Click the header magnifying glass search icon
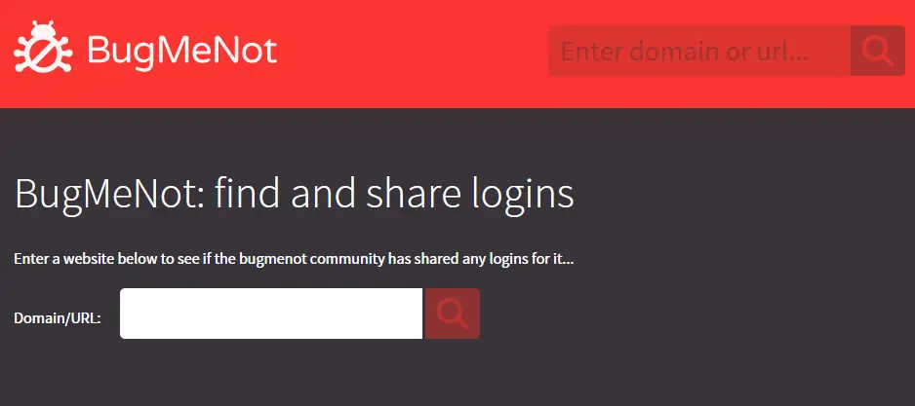 878,51
